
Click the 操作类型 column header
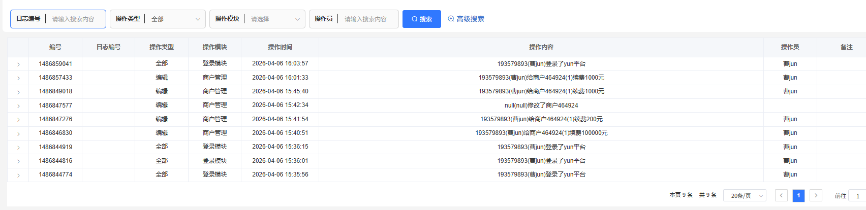click(162, 47)
